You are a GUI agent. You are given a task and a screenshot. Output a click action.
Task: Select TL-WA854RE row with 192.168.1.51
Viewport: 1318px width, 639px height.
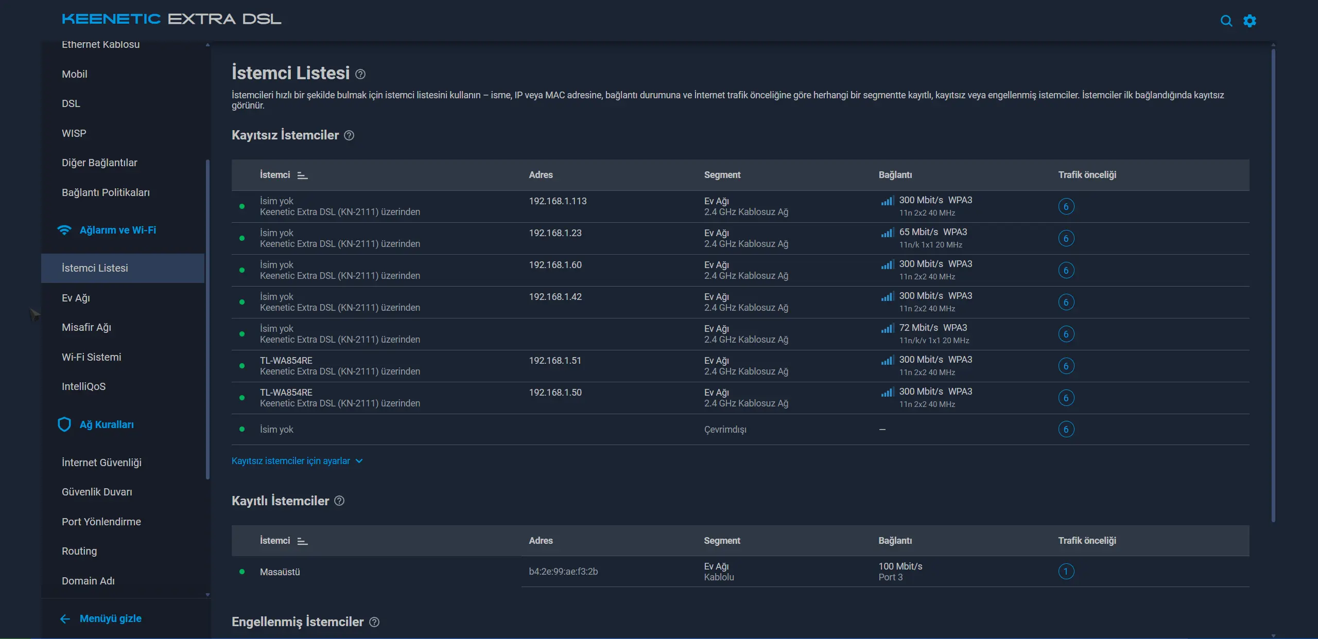pyautogui.click(x=740, y=366)
